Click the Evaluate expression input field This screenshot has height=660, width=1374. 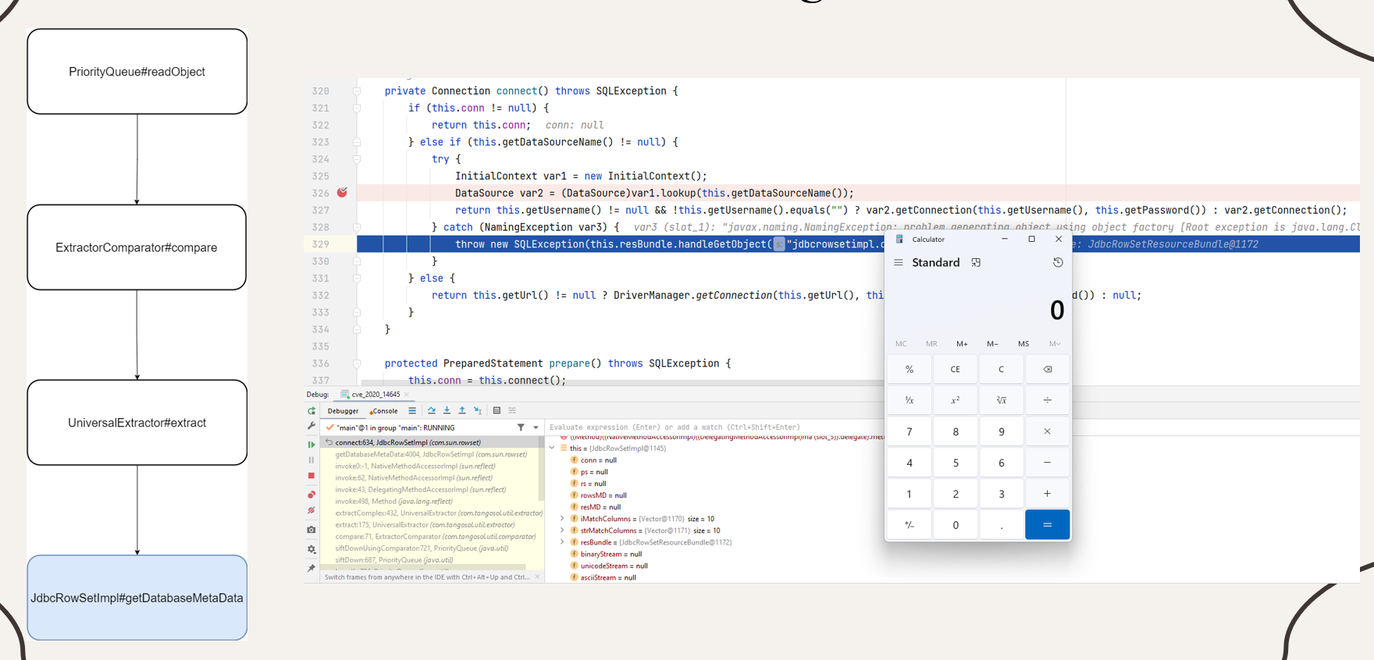(714, 427)
